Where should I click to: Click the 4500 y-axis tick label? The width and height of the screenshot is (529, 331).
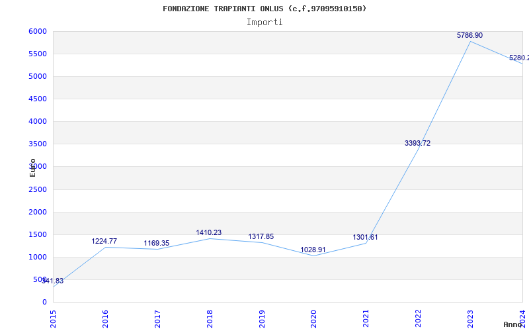tap(38, 99)
